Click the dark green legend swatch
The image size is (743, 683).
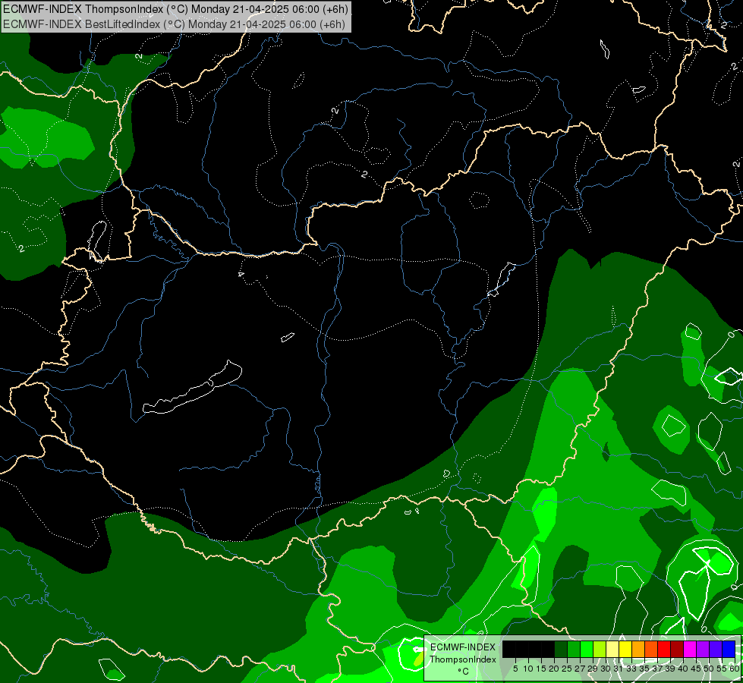pyautogui.click(x=561, y=649)
